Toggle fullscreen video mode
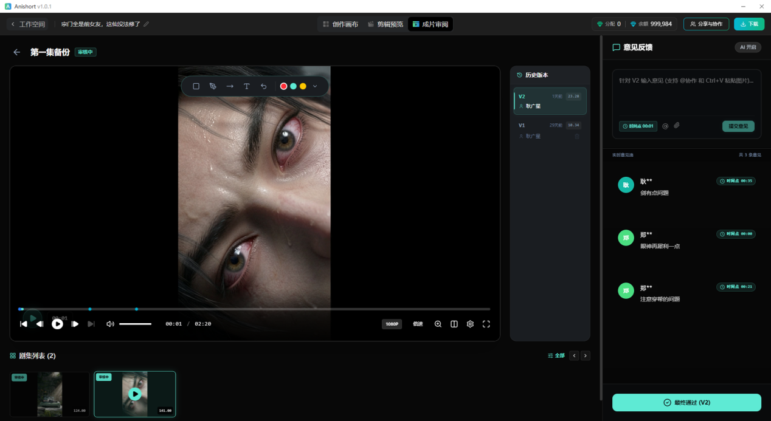Screen dimensions: 771x421 (x=486, y=324)
